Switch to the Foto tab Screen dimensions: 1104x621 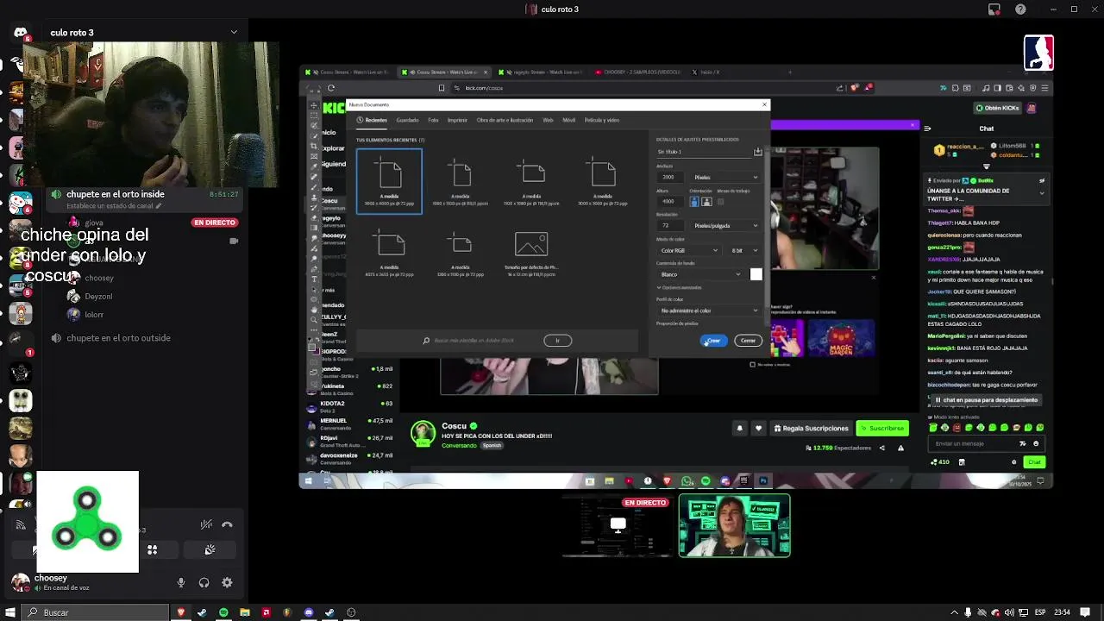click(433, 120)
